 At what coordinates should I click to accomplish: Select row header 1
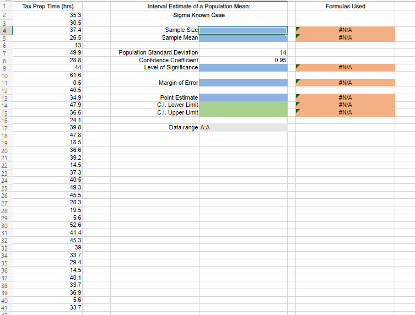pyautogui.click(x=6, y=7)
